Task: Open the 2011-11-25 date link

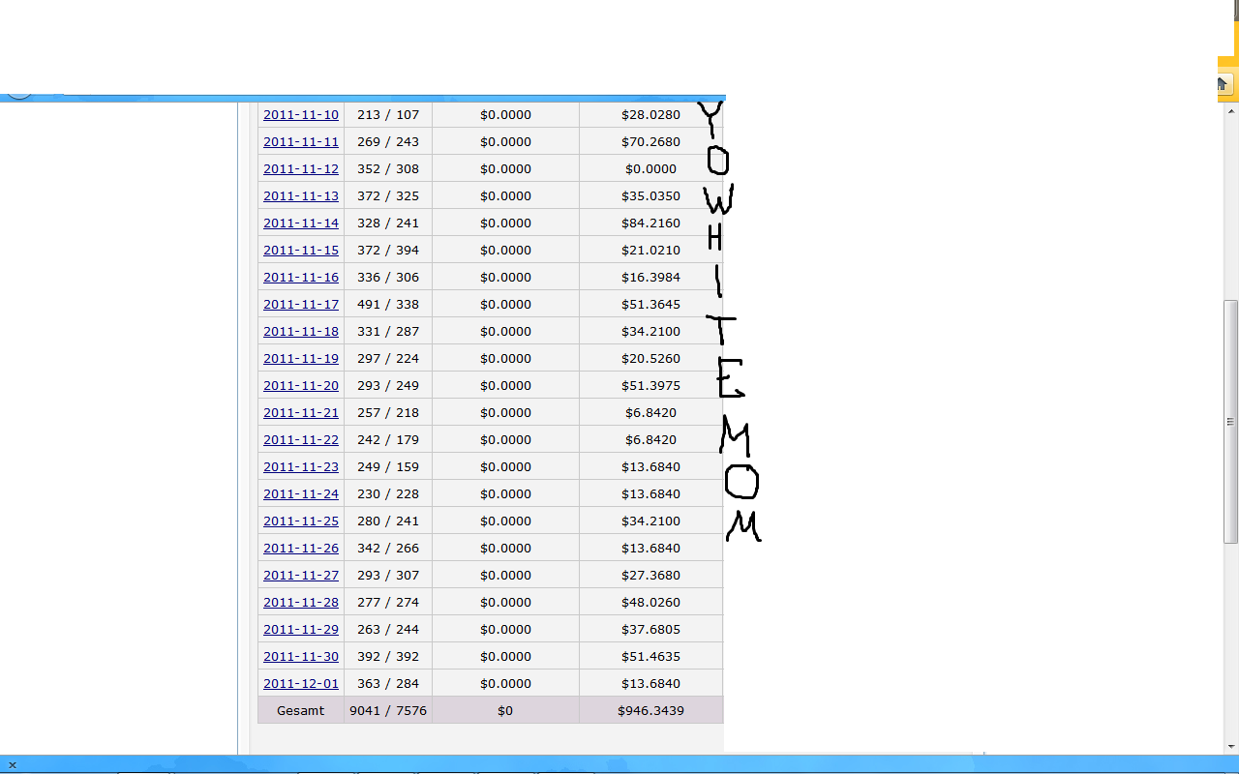Action: (x=301, y=521)
